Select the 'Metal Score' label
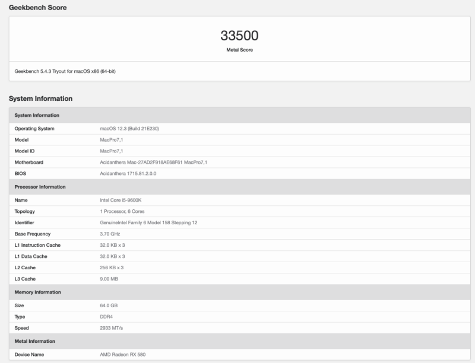 point(239,50)
